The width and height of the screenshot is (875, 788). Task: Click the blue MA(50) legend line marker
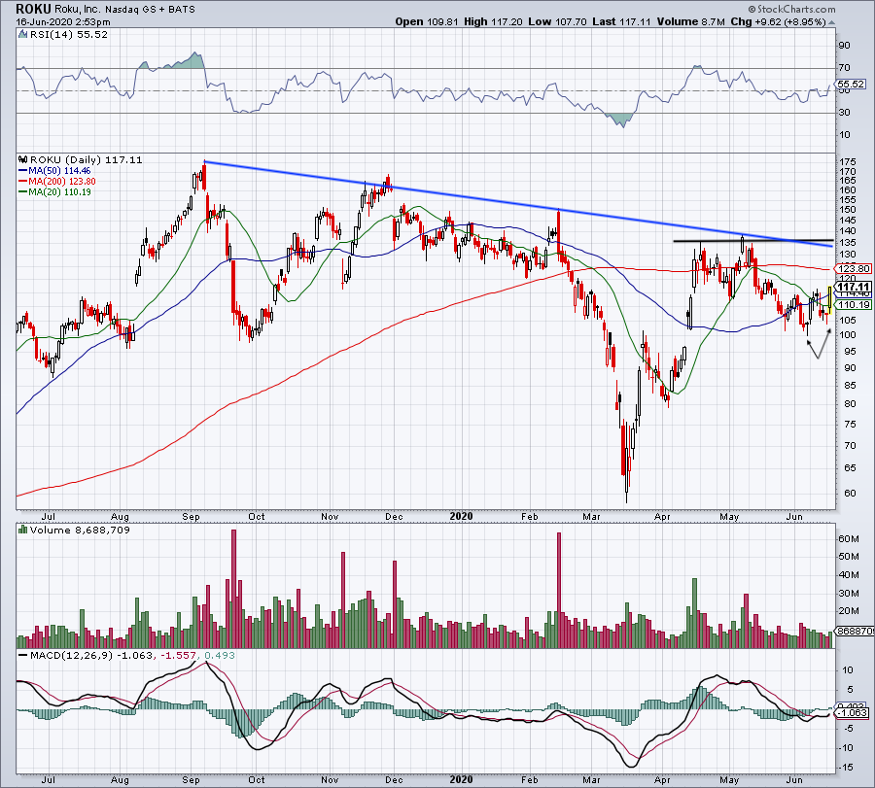click(22, 171)
